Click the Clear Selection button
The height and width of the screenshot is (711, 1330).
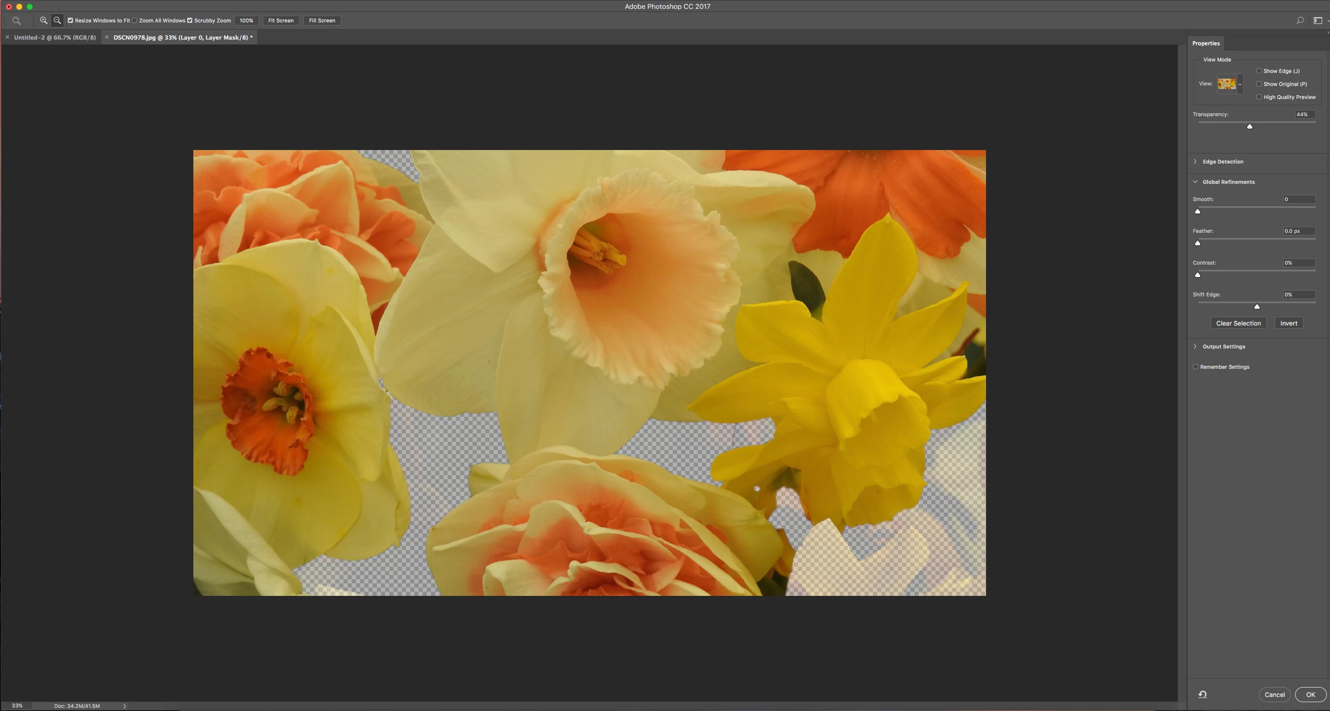point(1238,323)
